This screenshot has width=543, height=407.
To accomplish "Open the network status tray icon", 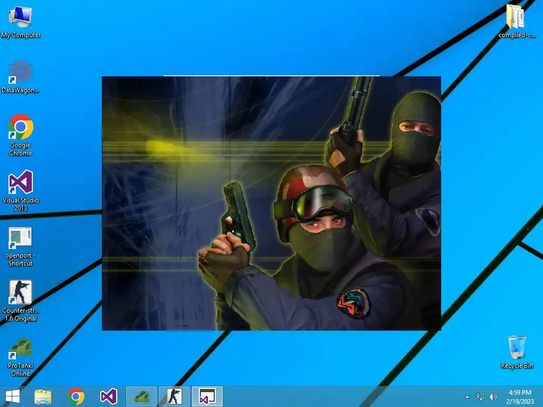I will pos(480,396).
